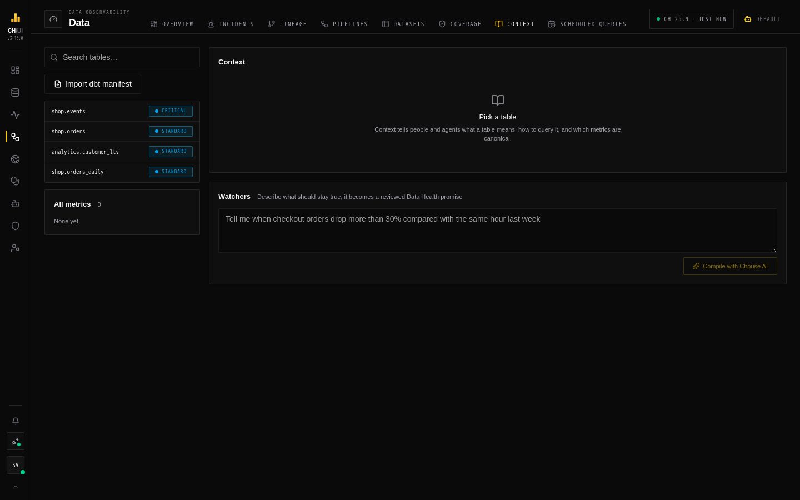Choose the shop.orders_daily table row

pos(122,172)
